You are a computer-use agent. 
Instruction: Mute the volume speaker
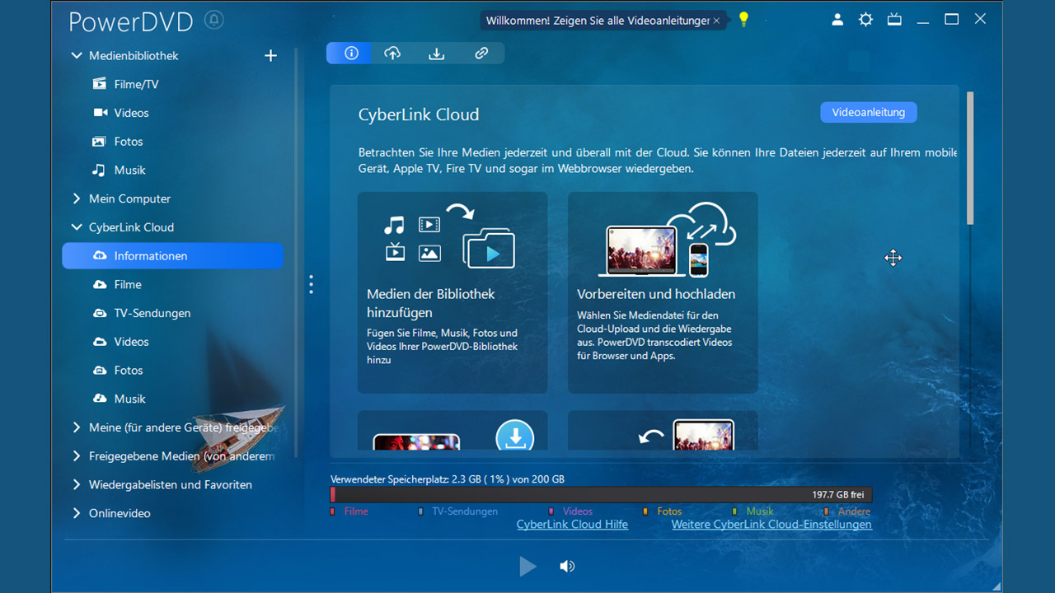(567, 566)
